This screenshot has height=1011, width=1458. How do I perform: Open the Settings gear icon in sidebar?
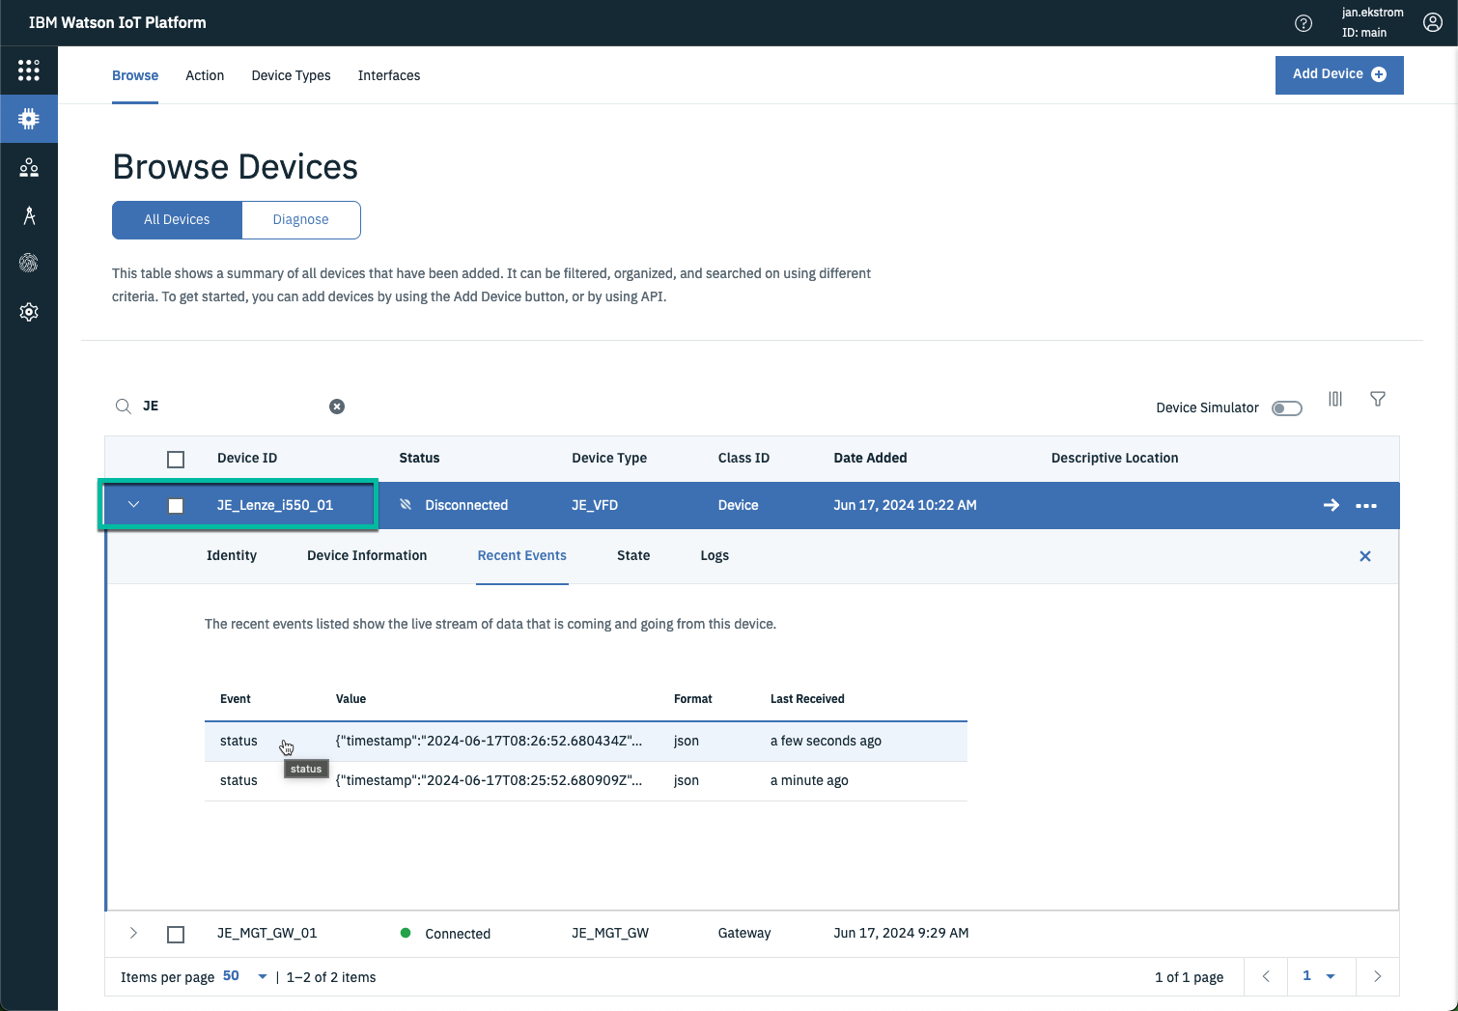(x=29, y=312)
